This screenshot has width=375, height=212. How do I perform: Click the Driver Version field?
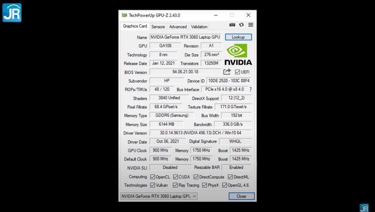(201, 133)
